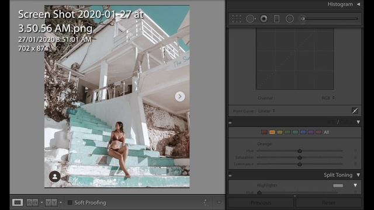
Task: Click the Orange Saturation slider handle
Action: click(x=300, y=157)
